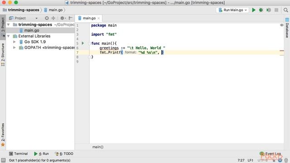Expand the GOPATH node
The height and width of the screenshot is (163, 290).
[x=14, y=48]
